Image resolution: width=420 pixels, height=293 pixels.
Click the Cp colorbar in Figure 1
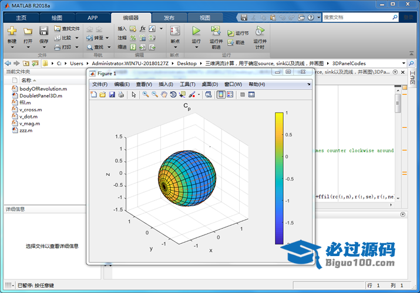click(x=279, y=178)
